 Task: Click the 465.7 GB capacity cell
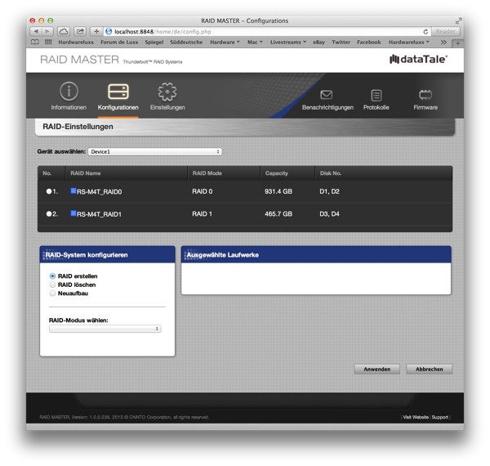(x=278, y=214)
